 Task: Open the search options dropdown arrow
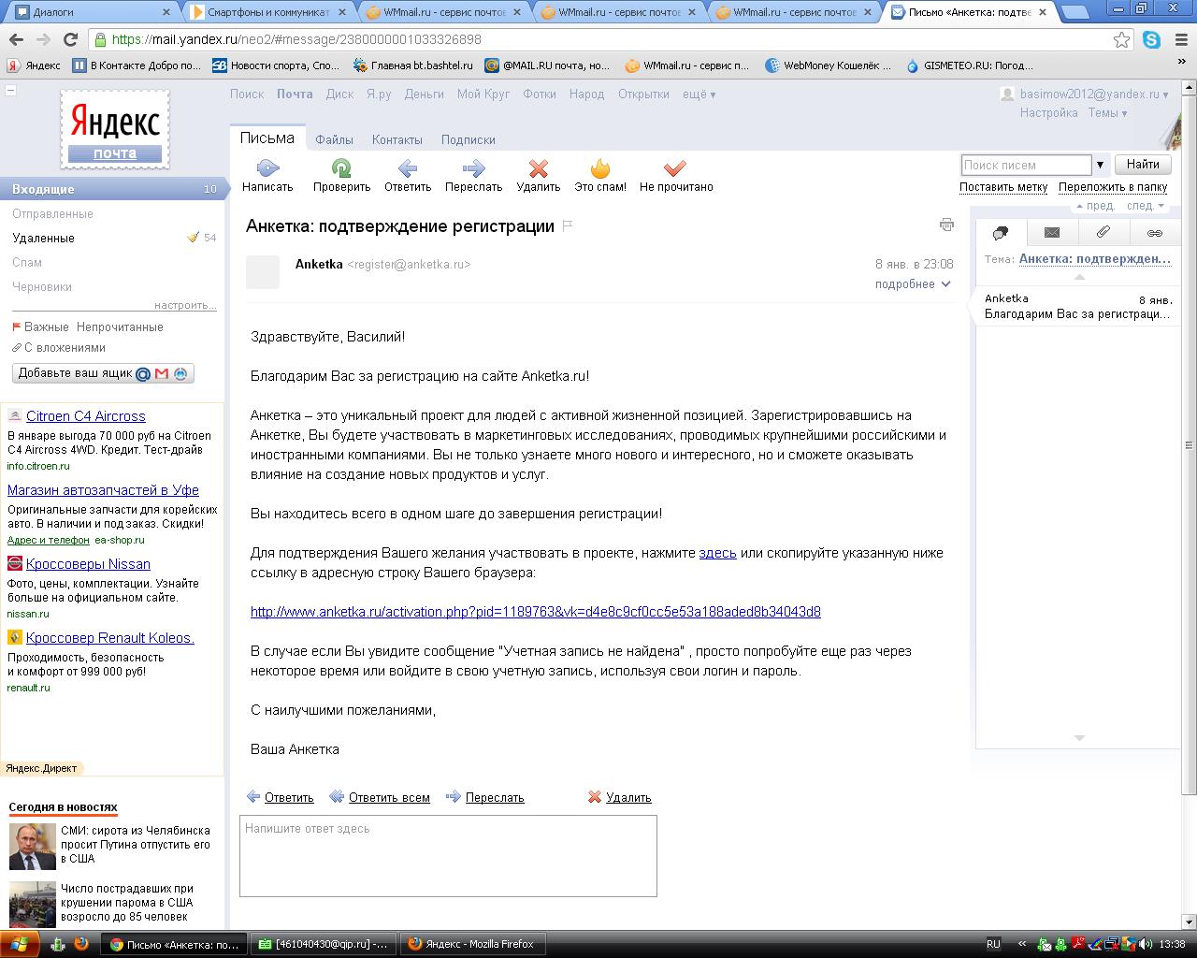click(1100, 165)
